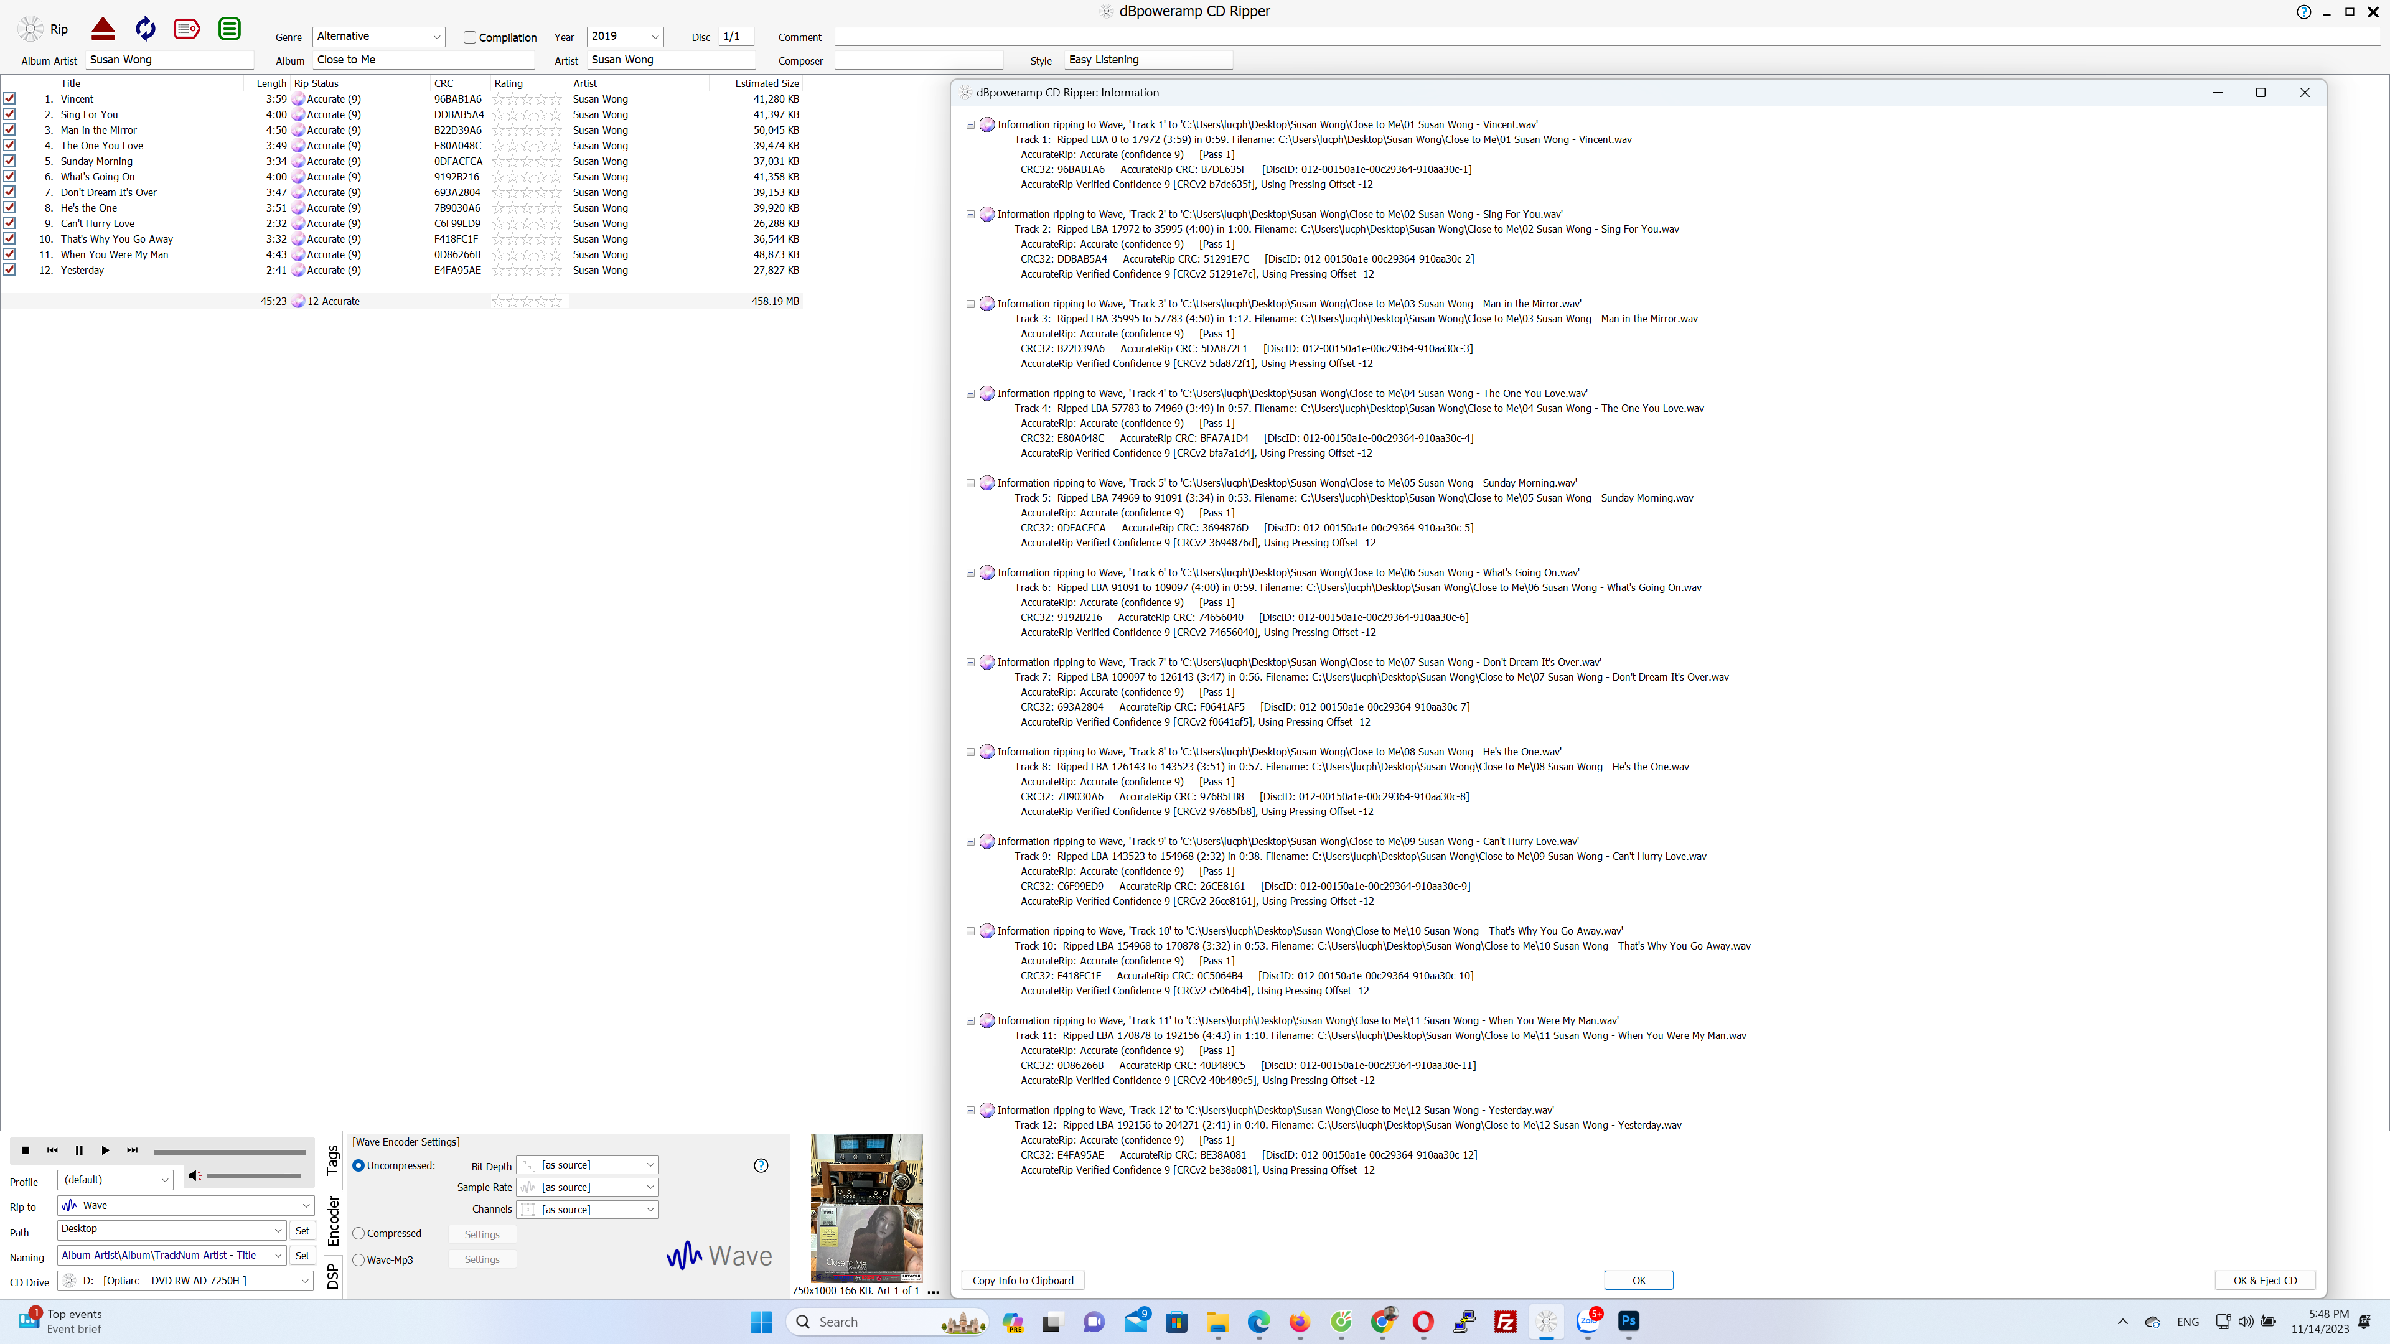Open the encoder help question mark icon
Screen dimensions: 2390x1344
pyautogui.click(x=761, y=1166)
